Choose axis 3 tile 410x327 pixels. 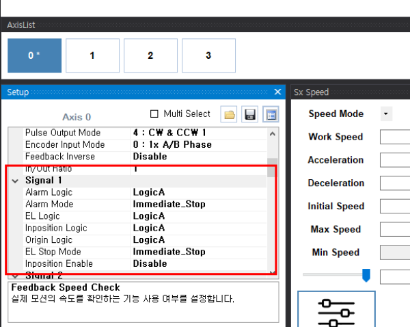pos(208,55)
